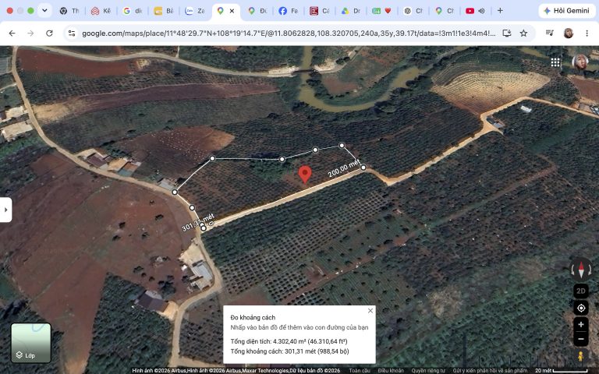
Task: Switch to the YouTube tab
Action: [470, 11]
